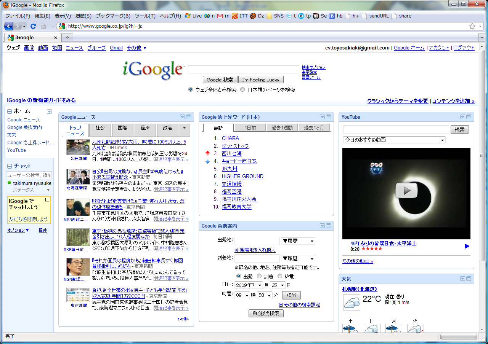Open 急上昇ワード gadget menu arrow
488x344 pixels.
323,117
